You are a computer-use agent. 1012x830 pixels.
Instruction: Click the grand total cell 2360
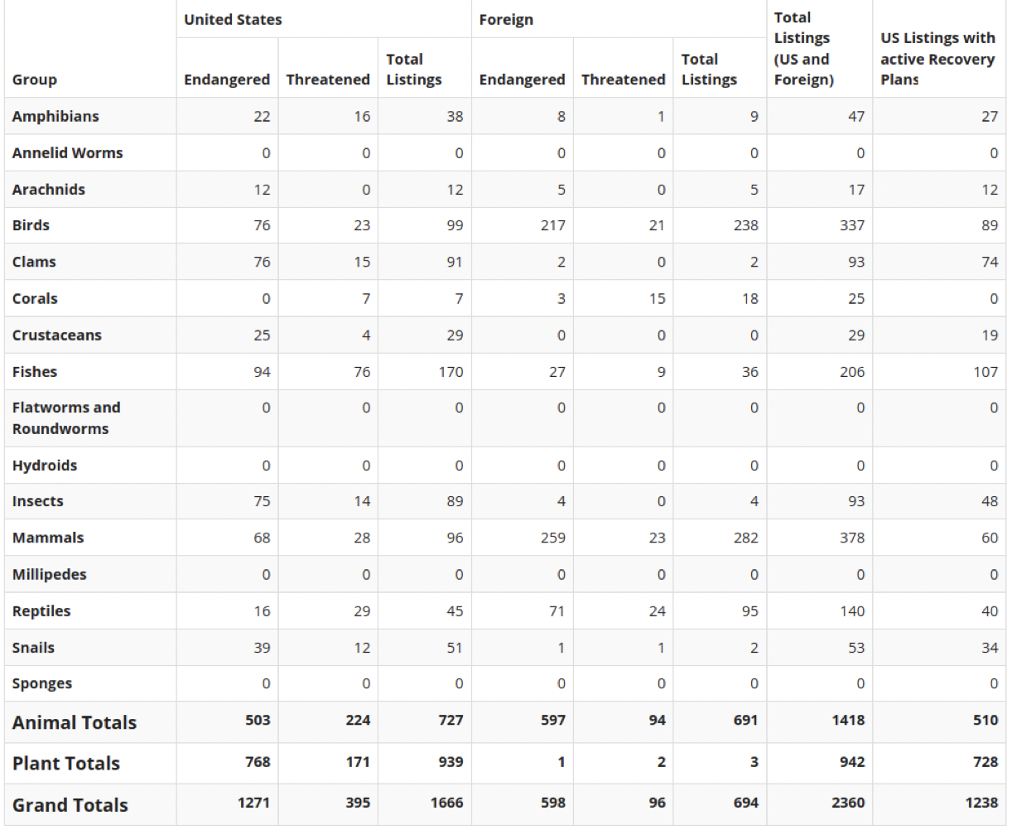tap(848, 803)
